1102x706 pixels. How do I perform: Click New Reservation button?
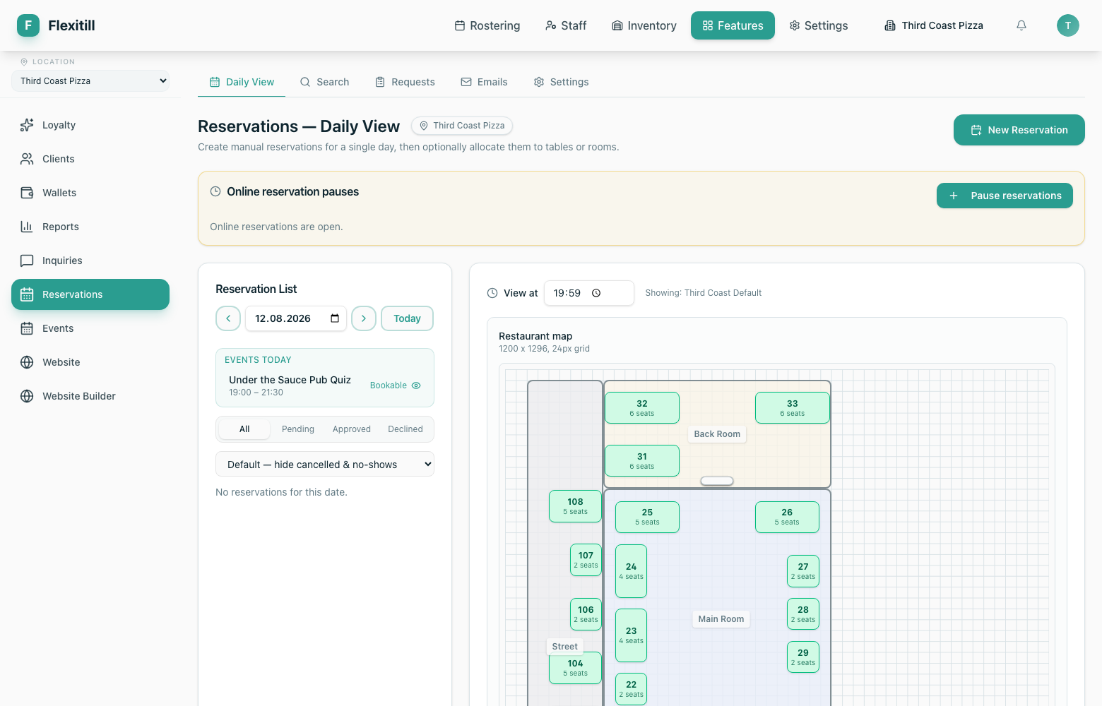point(1019,130)
